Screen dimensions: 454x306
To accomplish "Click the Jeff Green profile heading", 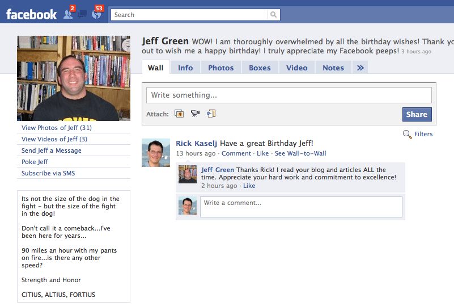I will coord(165,41).
